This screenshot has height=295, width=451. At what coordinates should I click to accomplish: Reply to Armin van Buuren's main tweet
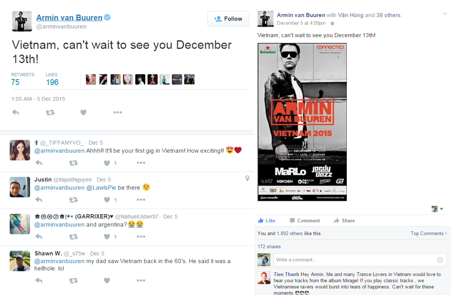(15, 112)
